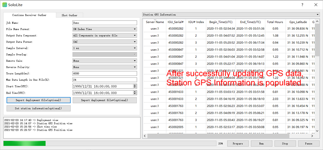The height and width of the screenshot is (150, 323).
Task: Expand the Station GPS Information view selector
Action: pos(230,15)
